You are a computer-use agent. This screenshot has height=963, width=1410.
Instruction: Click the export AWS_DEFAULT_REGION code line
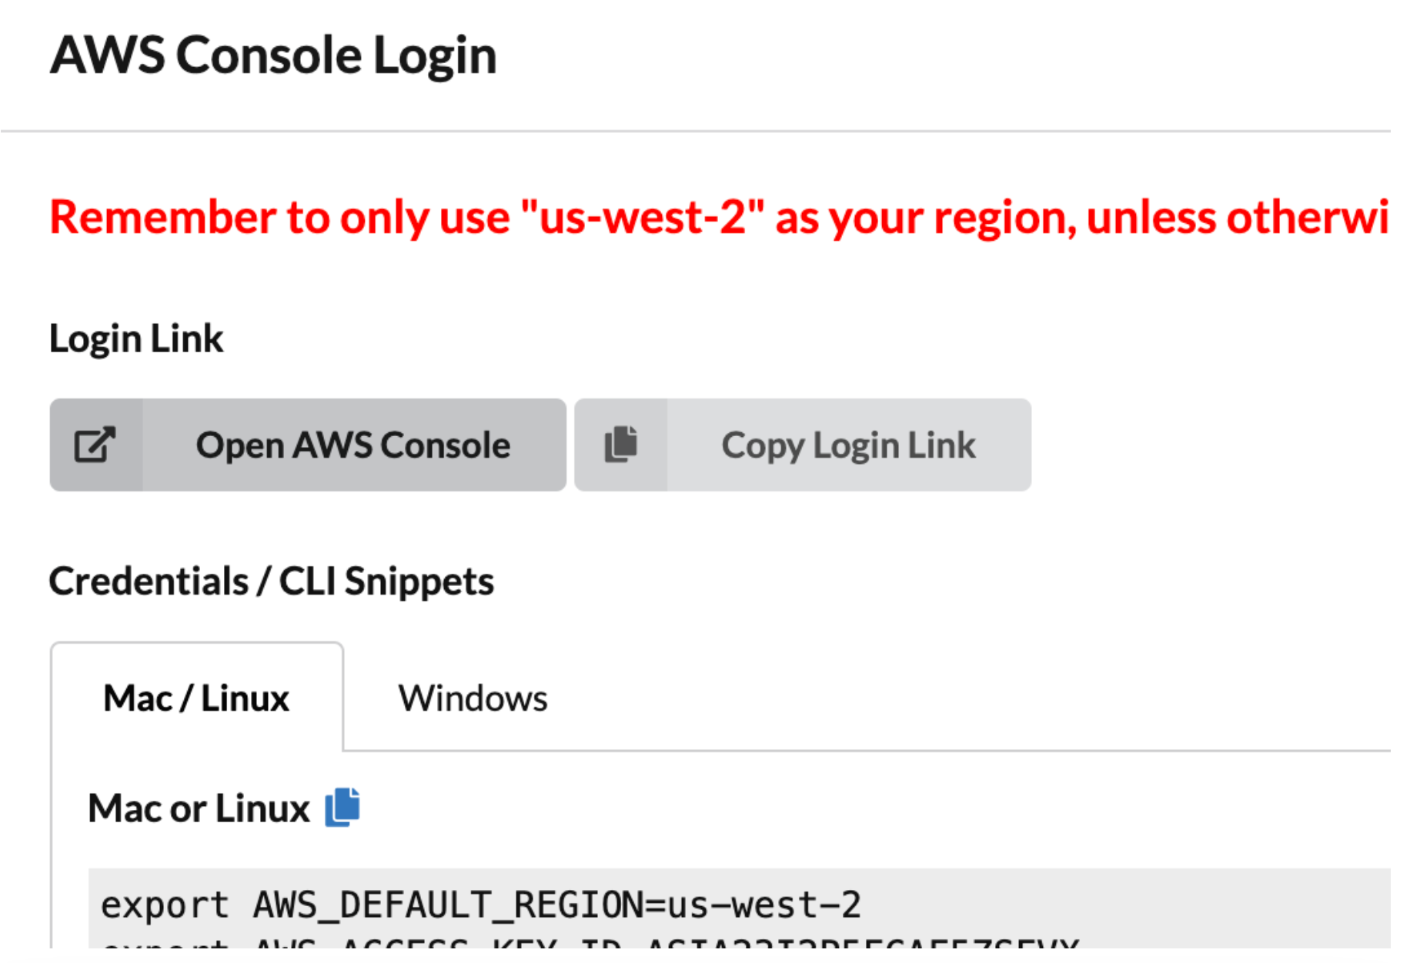click(480, 905)
